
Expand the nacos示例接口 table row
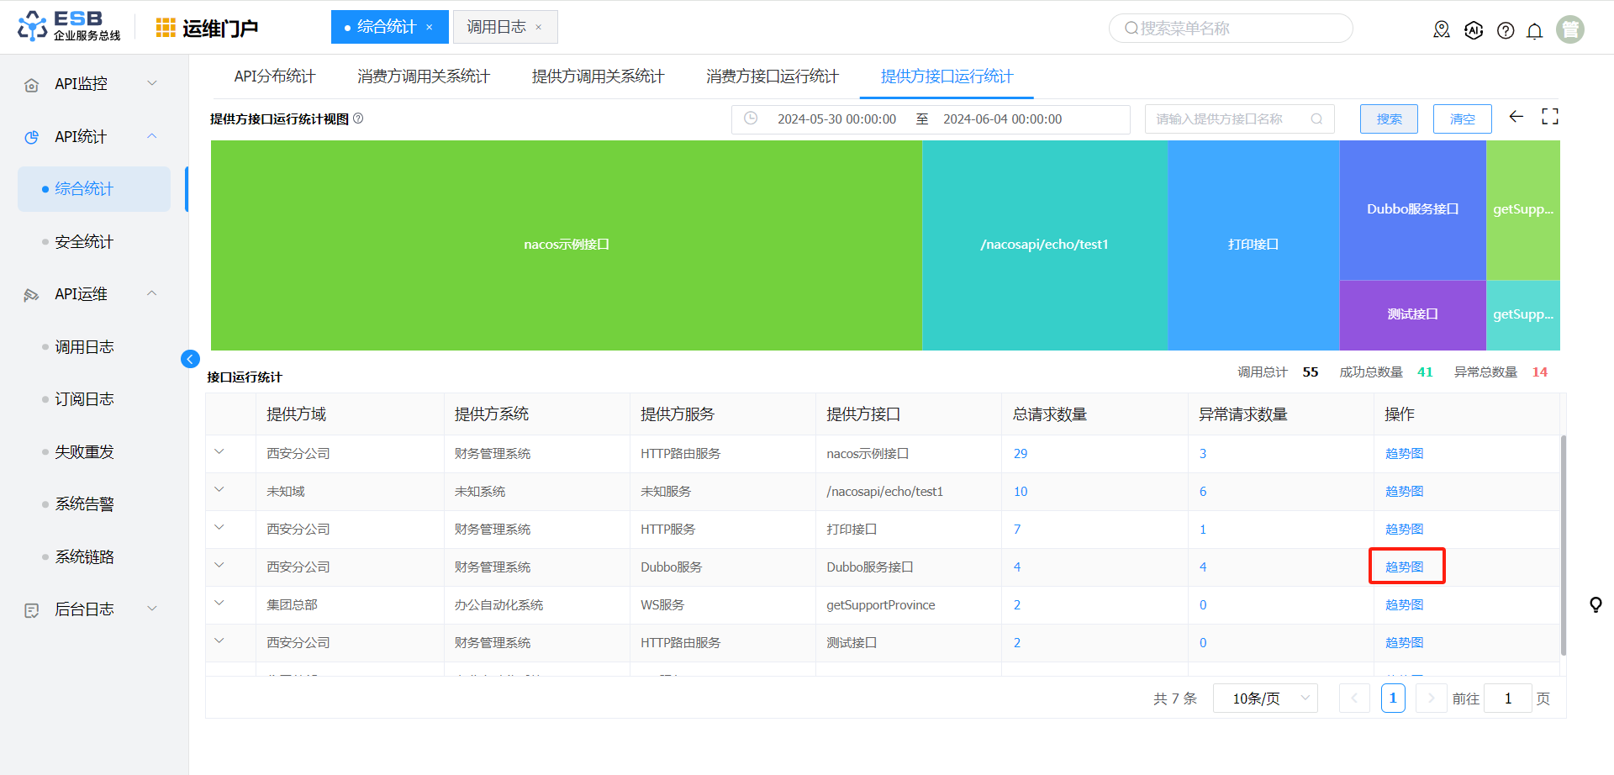(x=219, y=452)
